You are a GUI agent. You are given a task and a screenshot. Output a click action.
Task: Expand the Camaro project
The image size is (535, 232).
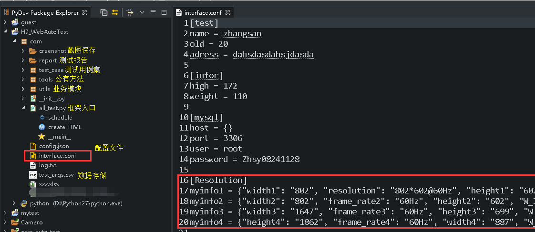point(5,222)
